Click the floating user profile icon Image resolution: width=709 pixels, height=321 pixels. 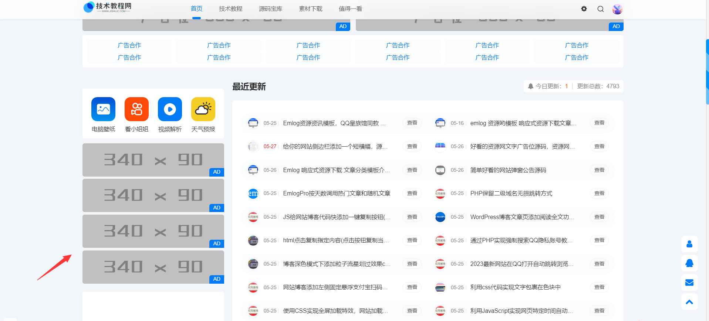(689, 244)
